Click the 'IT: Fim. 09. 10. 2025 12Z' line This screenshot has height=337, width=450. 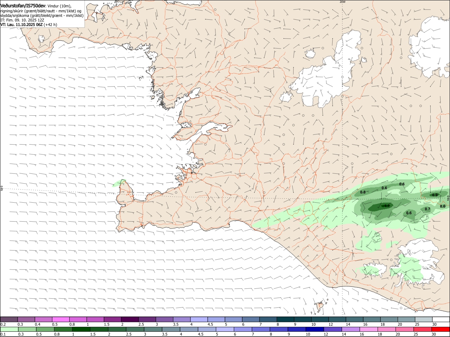[22, 20]
